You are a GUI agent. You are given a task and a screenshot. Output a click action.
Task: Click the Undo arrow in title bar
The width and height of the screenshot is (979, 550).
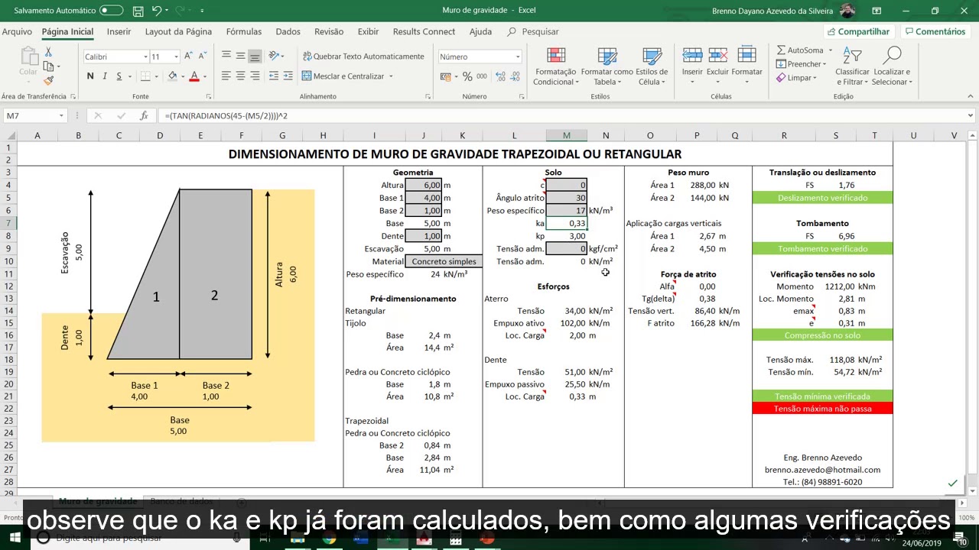click(x=157, y=11)
